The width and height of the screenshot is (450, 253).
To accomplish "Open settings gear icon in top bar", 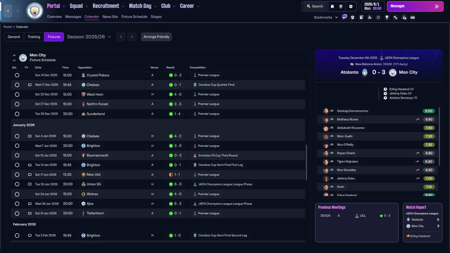I will [x=351, y=6].
